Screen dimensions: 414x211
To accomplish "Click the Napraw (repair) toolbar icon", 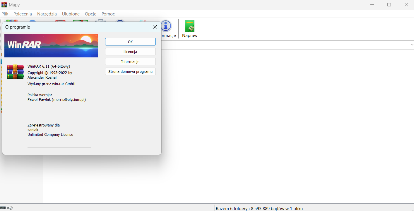I will click(190, 26).
